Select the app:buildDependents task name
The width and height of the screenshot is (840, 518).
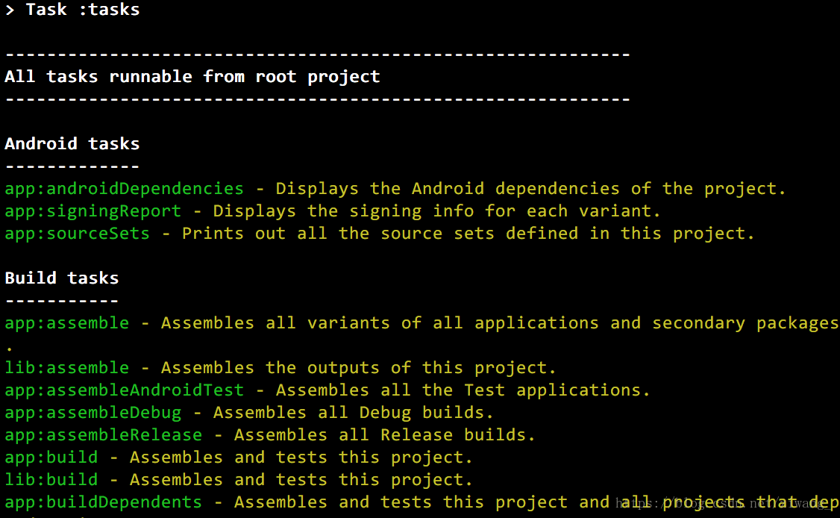[104, 502]
